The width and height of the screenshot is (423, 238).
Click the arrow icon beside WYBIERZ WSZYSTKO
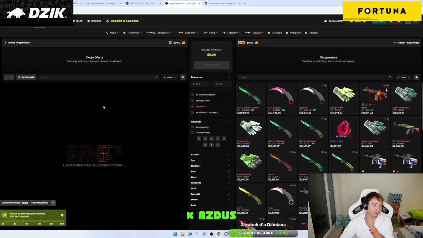click(53, 203)
